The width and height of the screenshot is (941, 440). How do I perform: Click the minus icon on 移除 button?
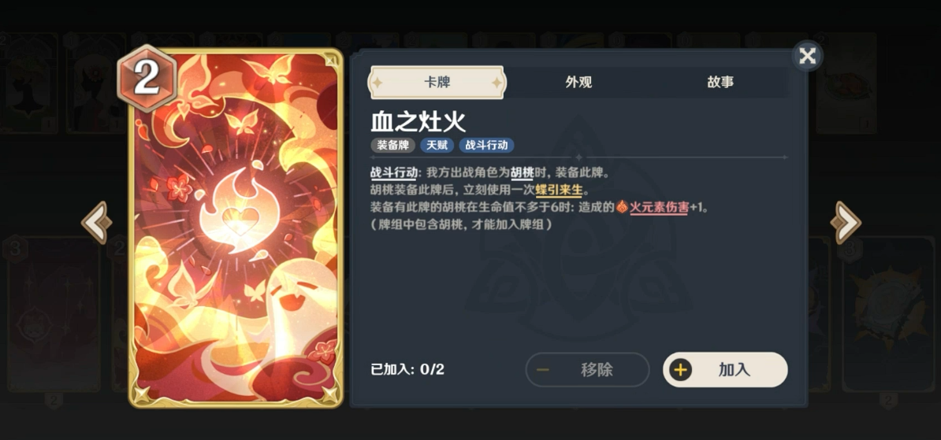tap(542, 370)
